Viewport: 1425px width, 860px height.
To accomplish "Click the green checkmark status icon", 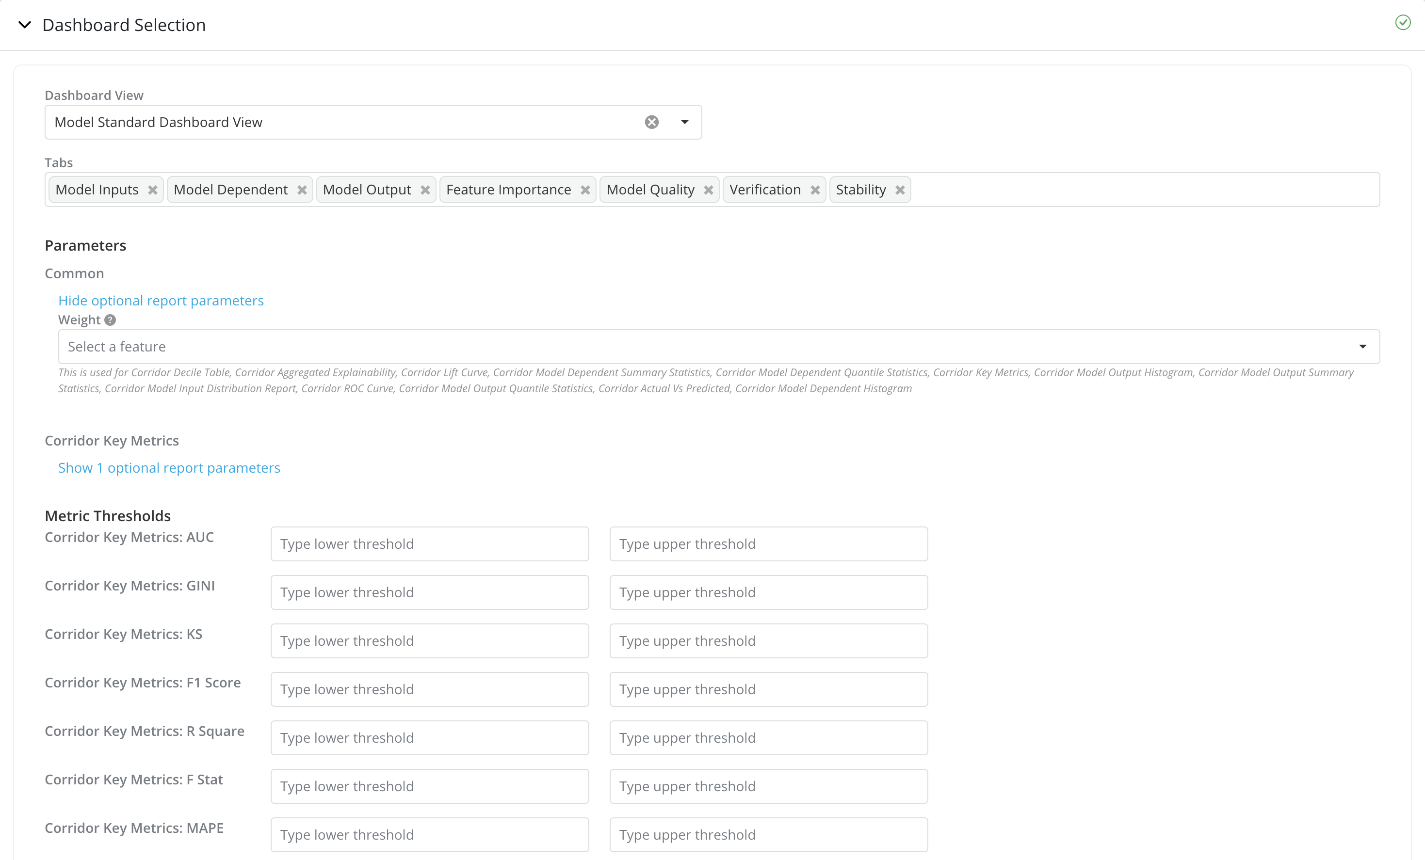I will 1402,22.
